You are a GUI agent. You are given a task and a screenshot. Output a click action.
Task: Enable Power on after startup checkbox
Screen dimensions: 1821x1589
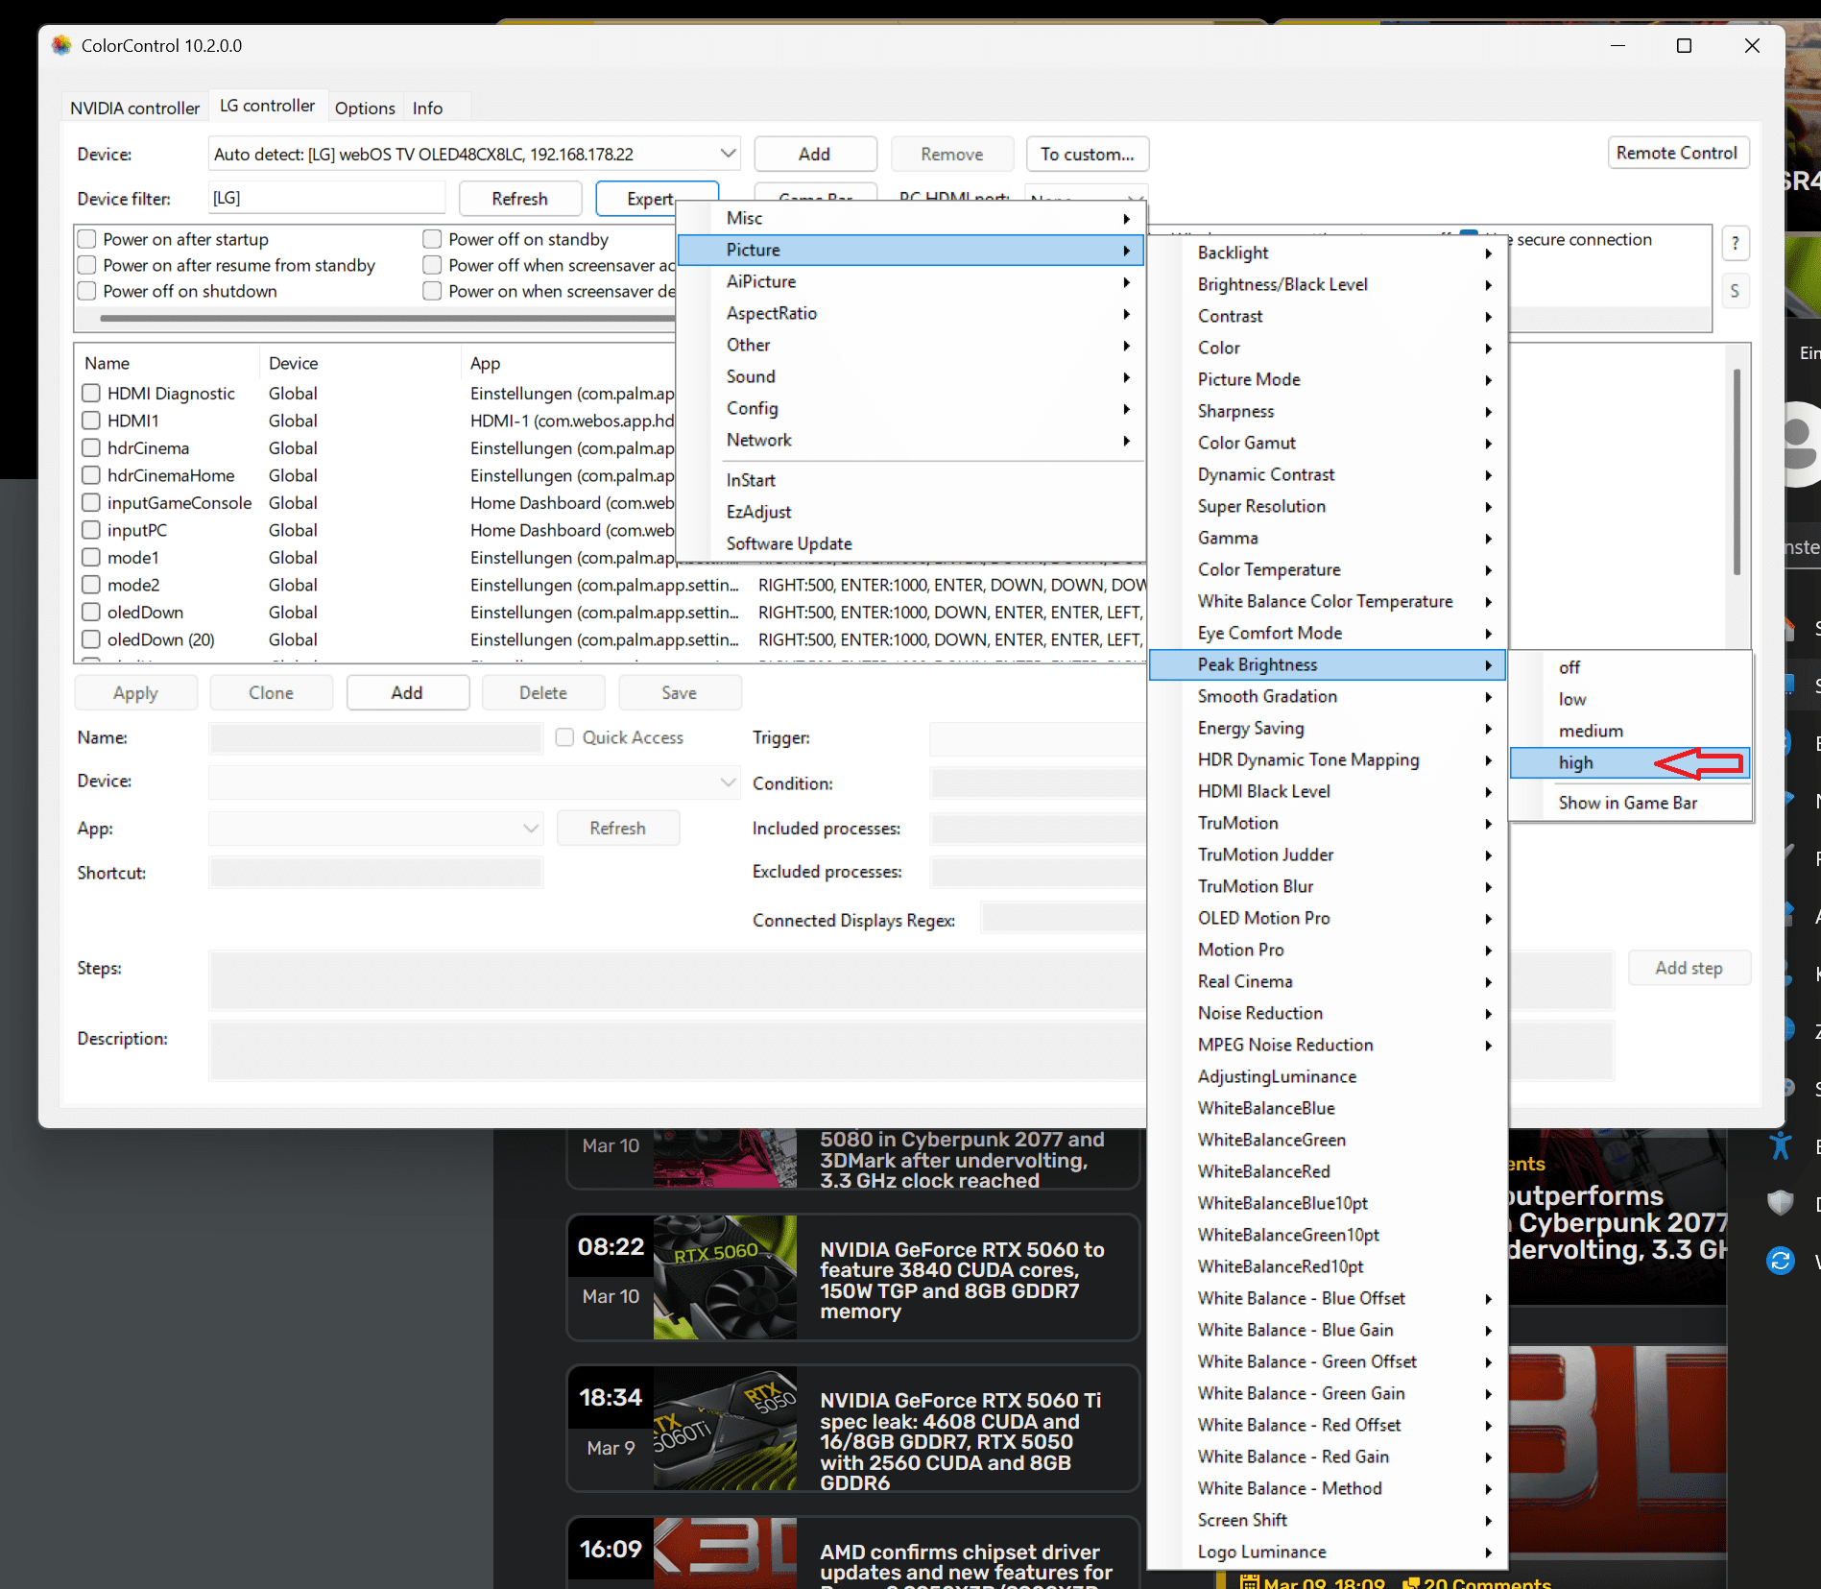pyautogui.click(x=87, y=239)
